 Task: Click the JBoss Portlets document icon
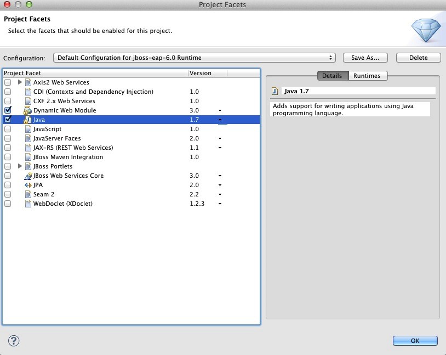tap(28, 166)
